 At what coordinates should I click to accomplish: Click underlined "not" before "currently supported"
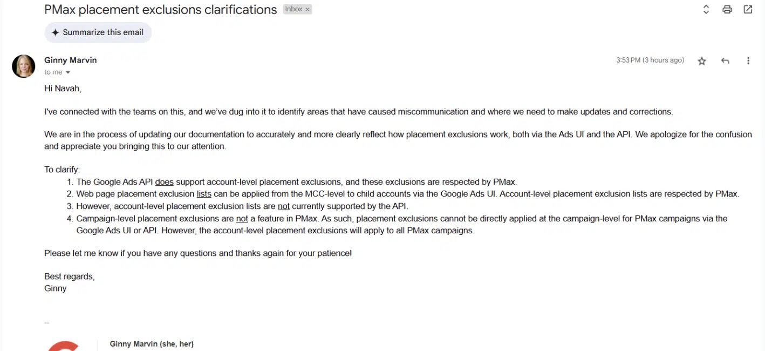click(x=284, y=206)
